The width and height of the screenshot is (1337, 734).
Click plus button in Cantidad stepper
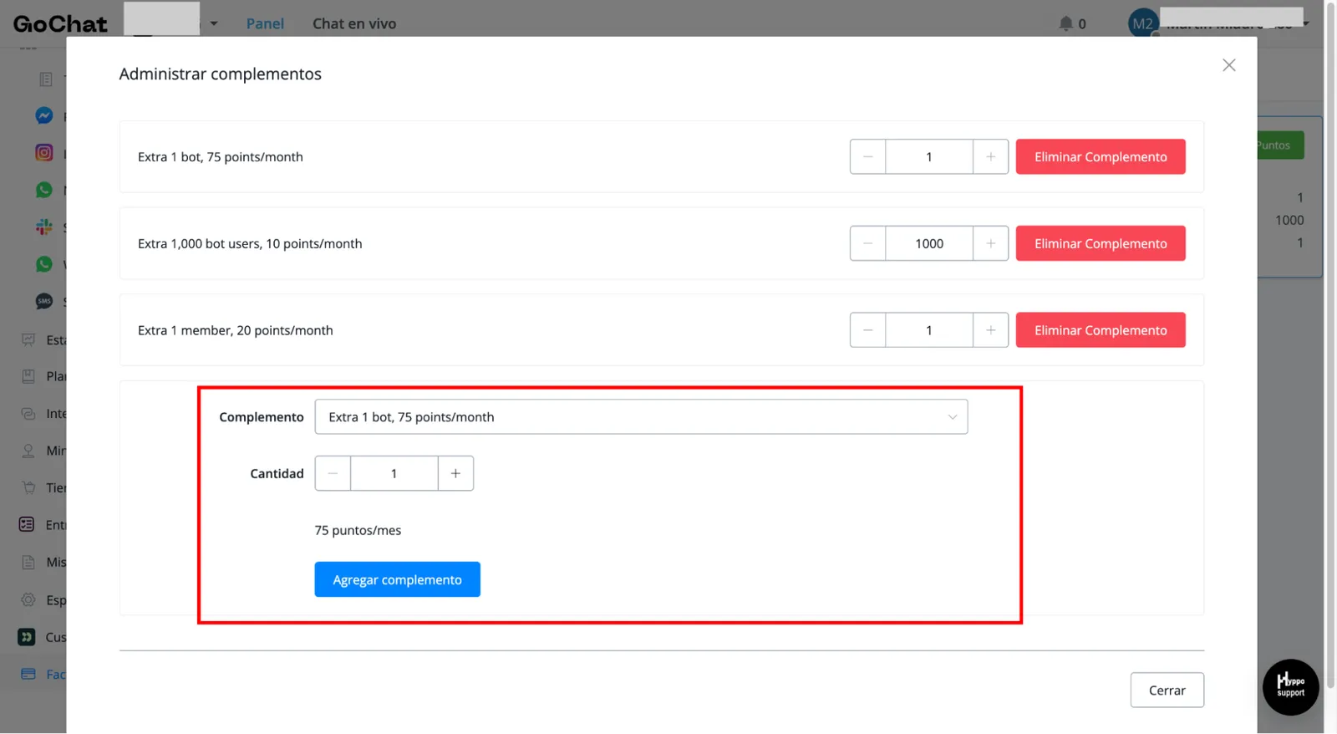455,473
